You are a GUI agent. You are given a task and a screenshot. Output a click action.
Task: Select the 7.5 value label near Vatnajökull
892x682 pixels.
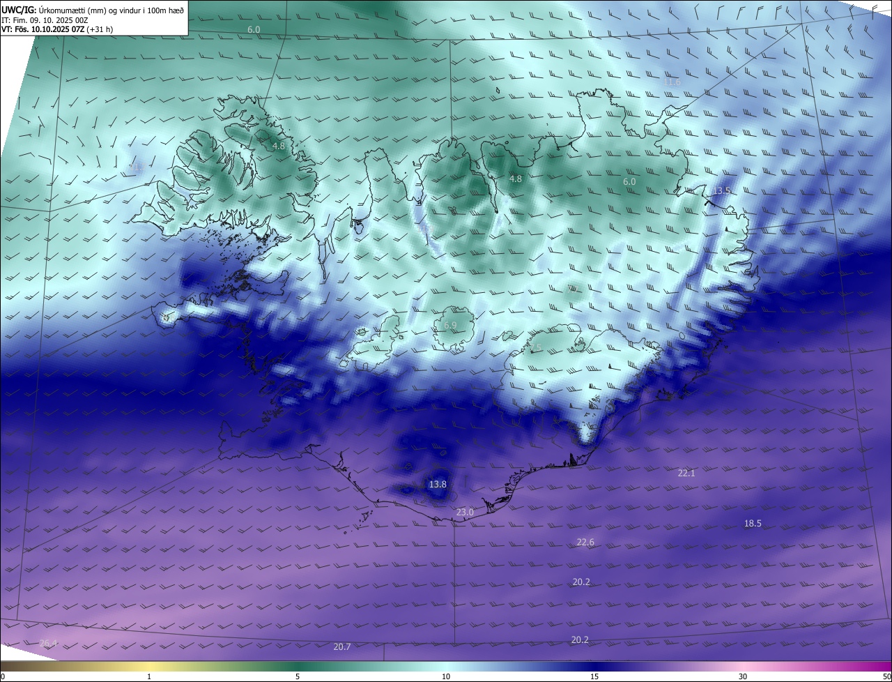[x=535, y=347]
